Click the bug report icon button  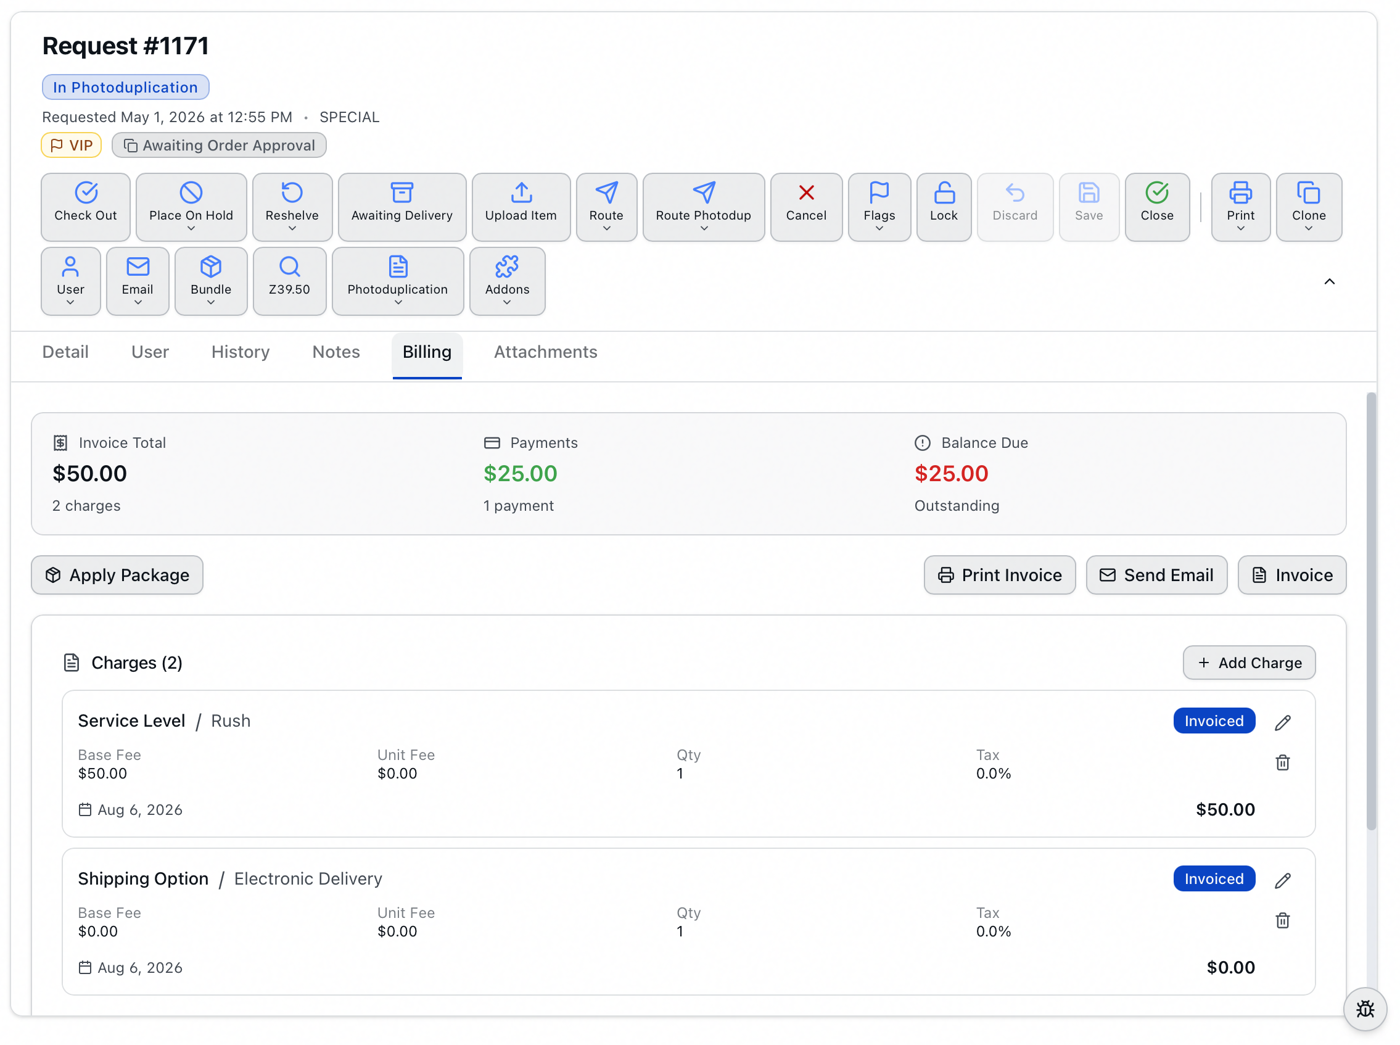click(1365, 1009)
